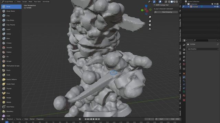
Task: Select the Pinch brush
Action: (x=11, y=70)
